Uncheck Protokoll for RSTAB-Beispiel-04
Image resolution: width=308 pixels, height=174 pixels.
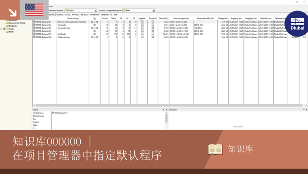point(153,31)
